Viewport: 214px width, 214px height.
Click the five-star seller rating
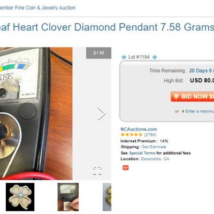(132, 135)
